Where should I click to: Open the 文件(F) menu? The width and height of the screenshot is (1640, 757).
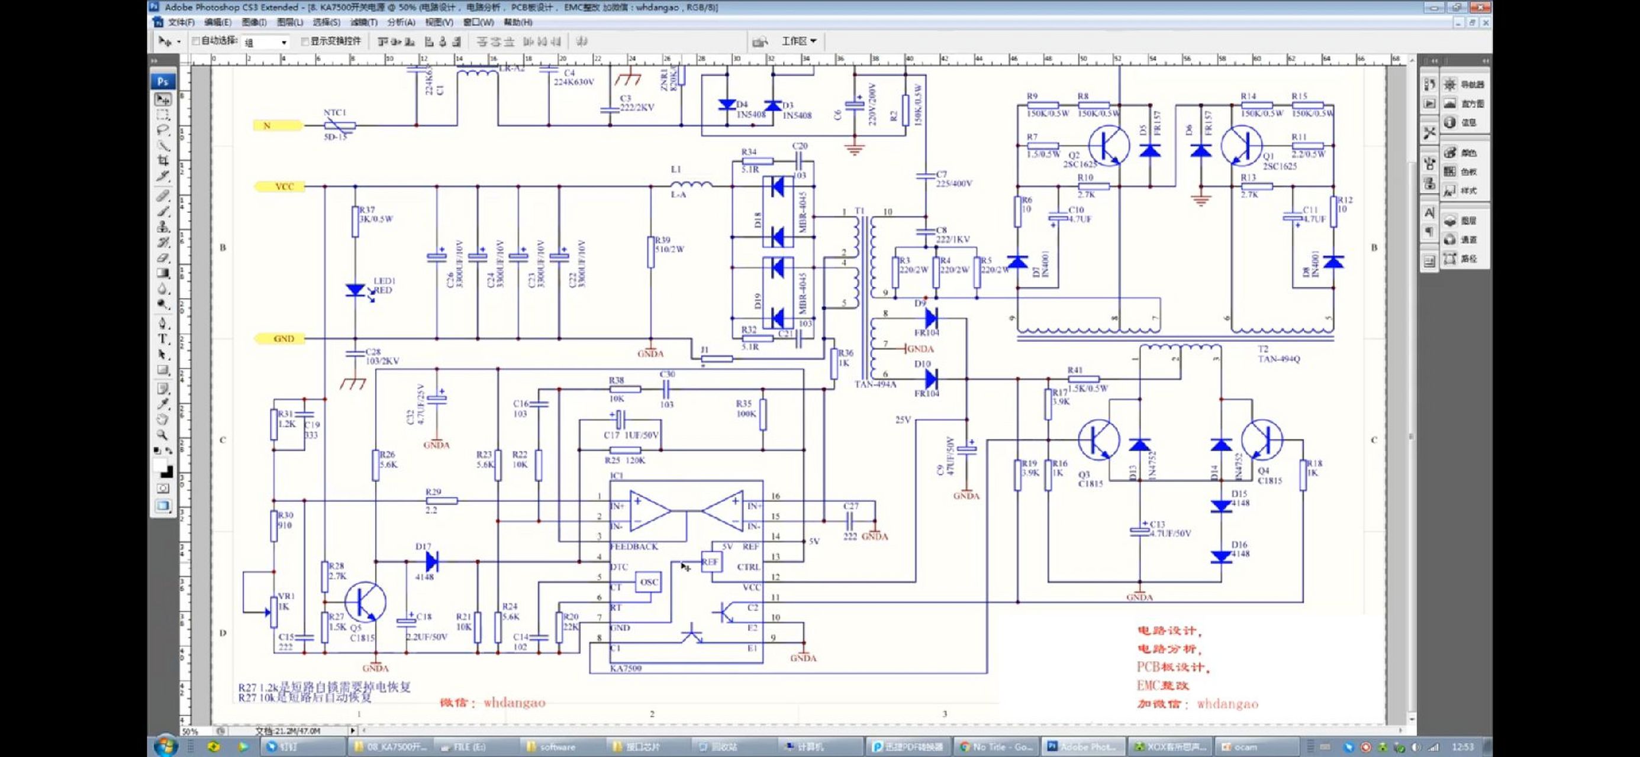click(x=182, y=22)
